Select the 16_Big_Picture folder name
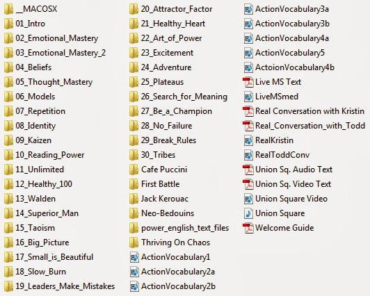 click(42, 242)
